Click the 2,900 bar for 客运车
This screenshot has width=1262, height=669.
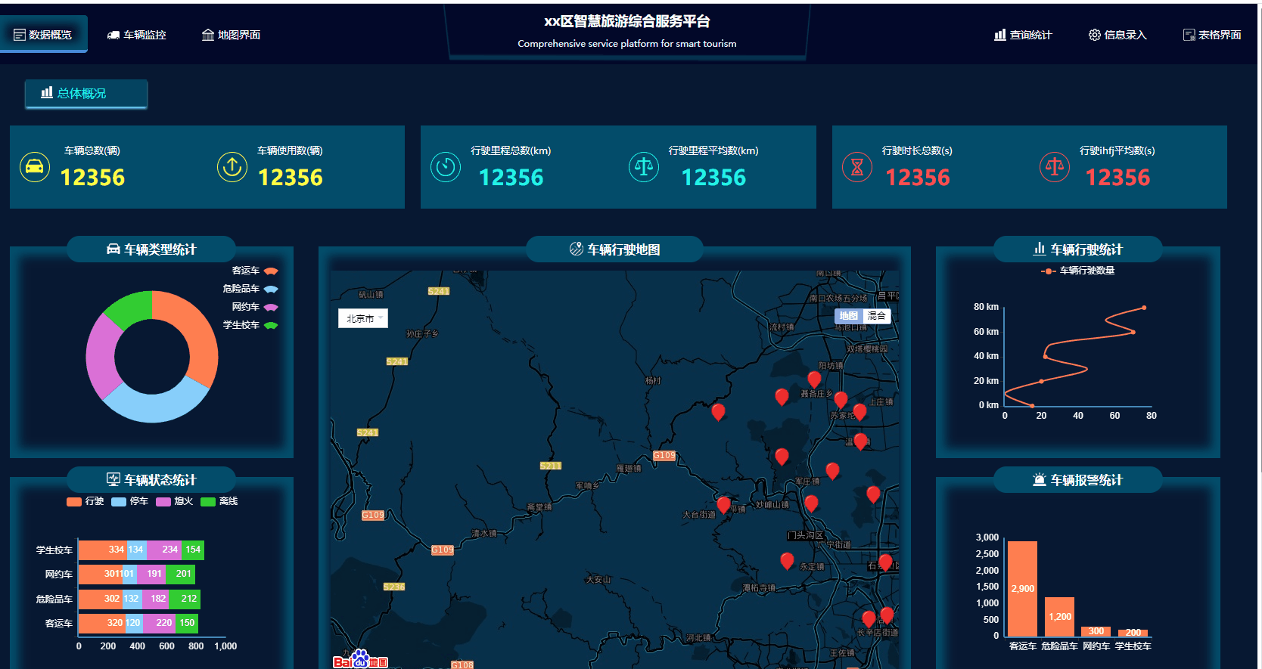(1022, 589)
